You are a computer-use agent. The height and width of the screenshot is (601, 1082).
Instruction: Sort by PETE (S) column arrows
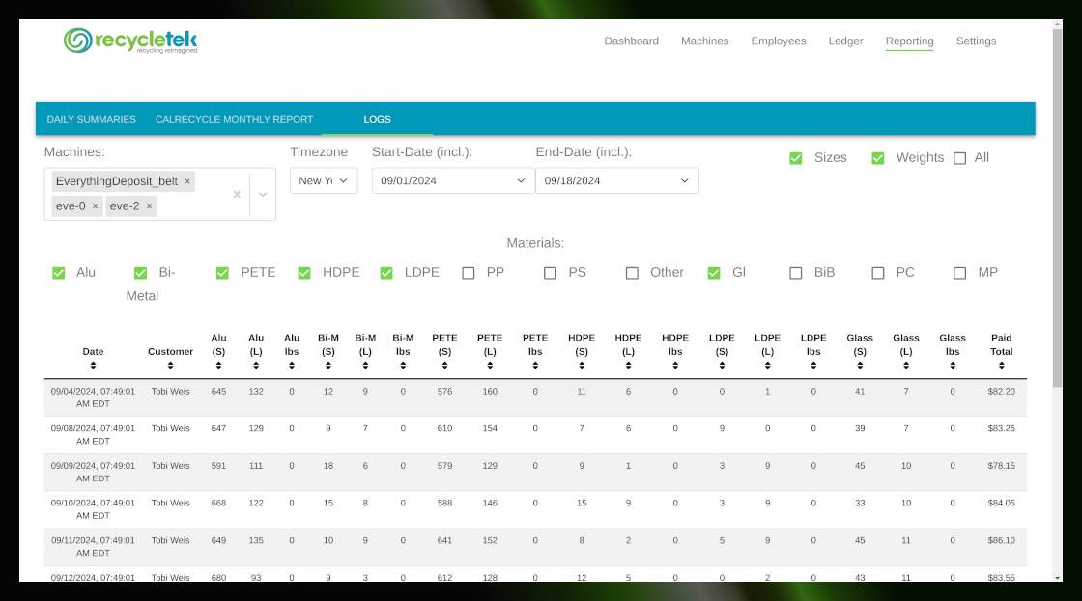pyautogui.click(x=444, y=366)
